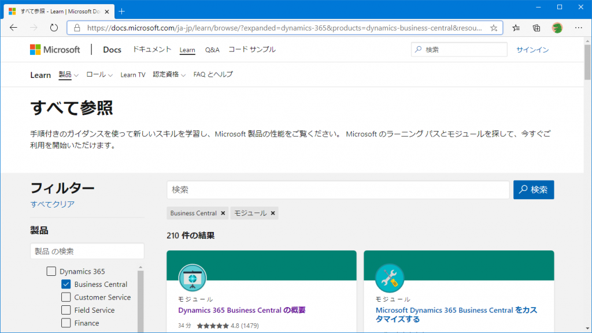Click the header 検索 search box
This screenshot has width=592, height=333.
click(x=459, y=50)
